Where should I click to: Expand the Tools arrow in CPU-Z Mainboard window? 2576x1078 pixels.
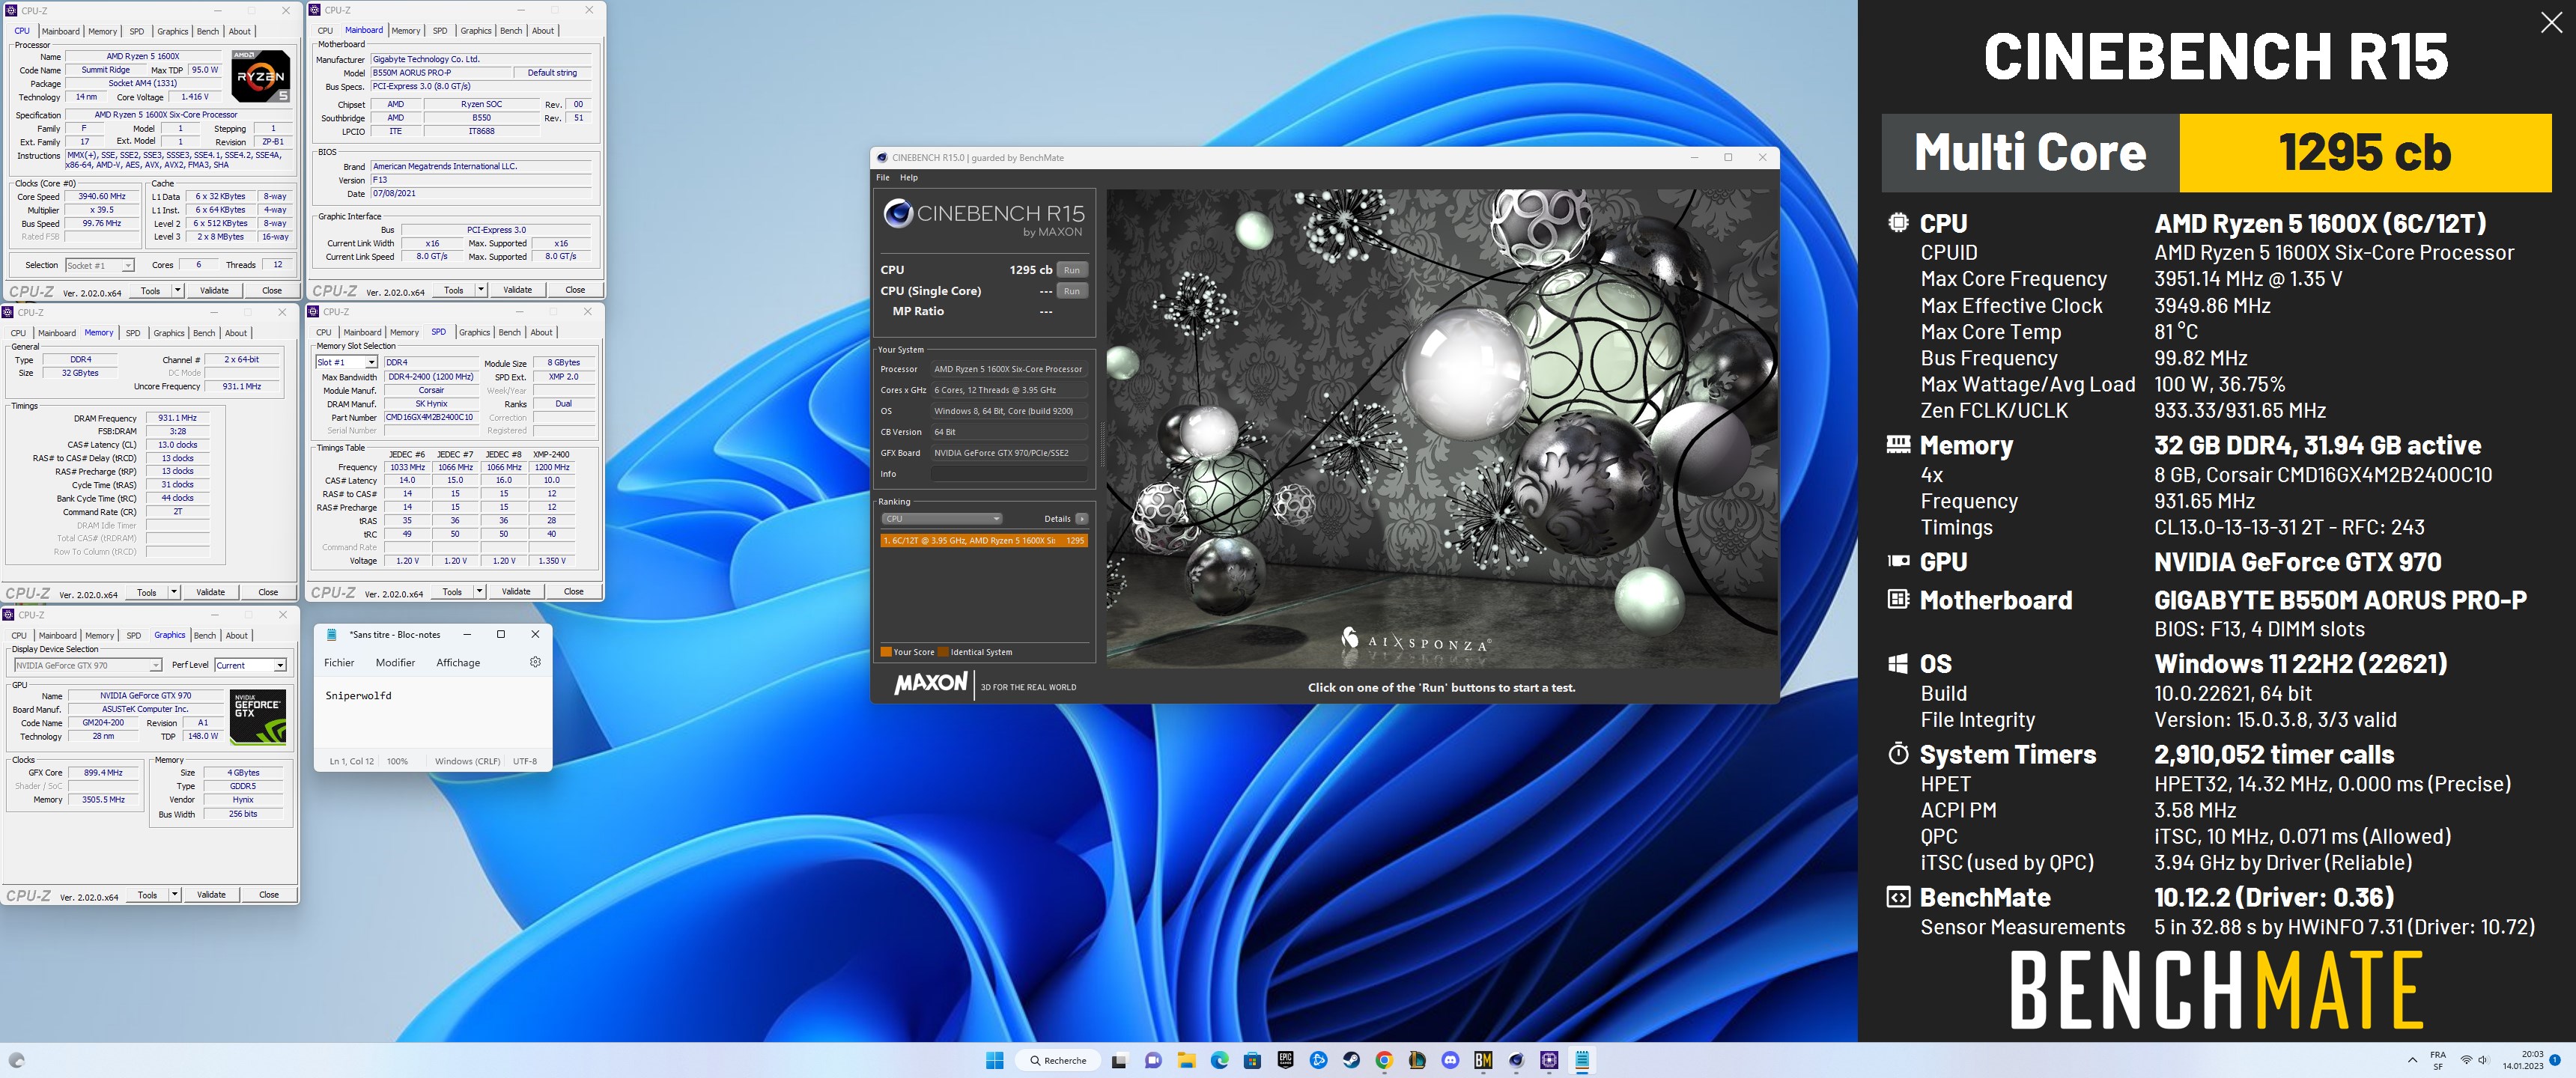[481, 290]
